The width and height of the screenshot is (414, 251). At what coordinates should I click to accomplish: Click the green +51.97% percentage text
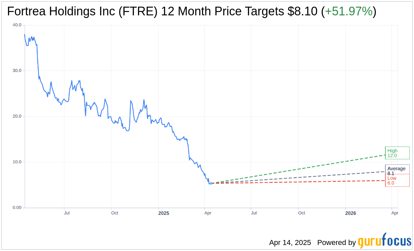click(x=349, y=11)
